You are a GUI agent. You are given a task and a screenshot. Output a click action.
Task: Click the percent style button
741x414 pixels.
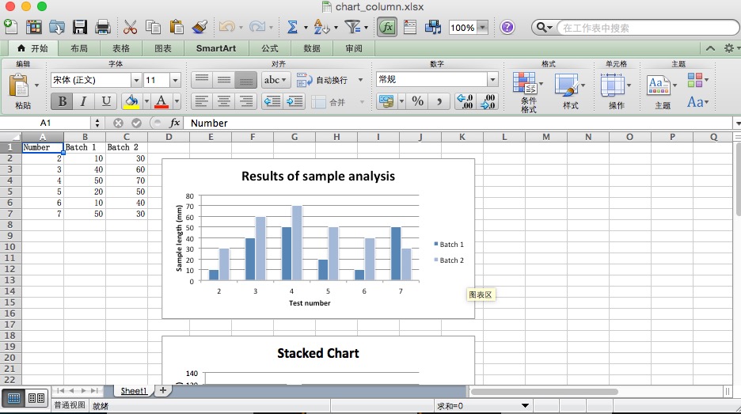click(417, 101)
